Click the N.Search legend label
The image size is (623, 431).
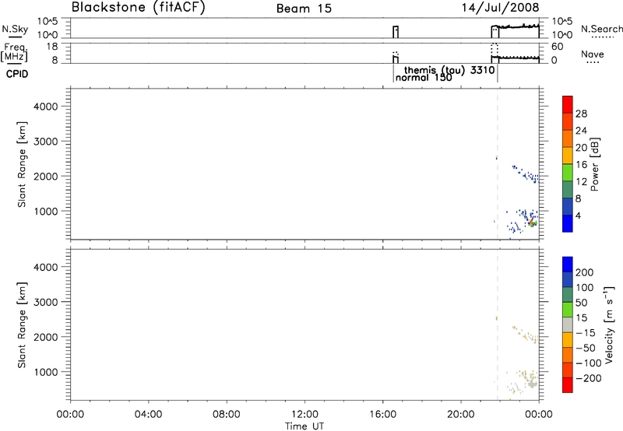(x=601, y=29)
